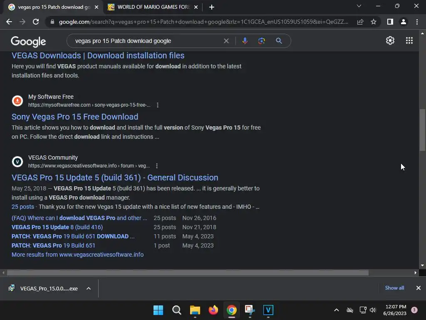
Task: View site information lock icon
Action: pos(52,22)
